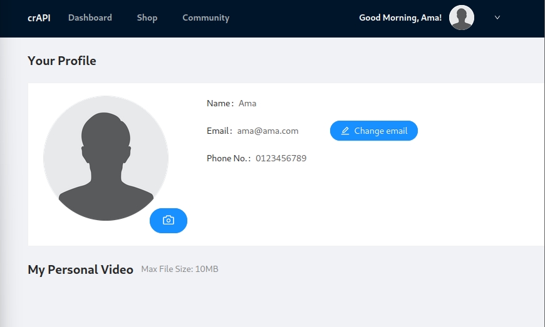Select the phone number 0123456789
This screenshot has height=327, width=545.
click(281, 158)
